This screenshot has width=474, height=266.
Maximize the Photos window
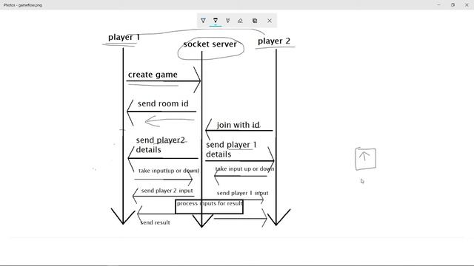[453, 5]
